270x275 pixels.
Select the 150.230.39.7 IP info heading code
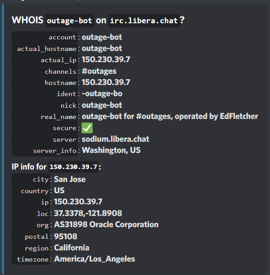point(73,167)
